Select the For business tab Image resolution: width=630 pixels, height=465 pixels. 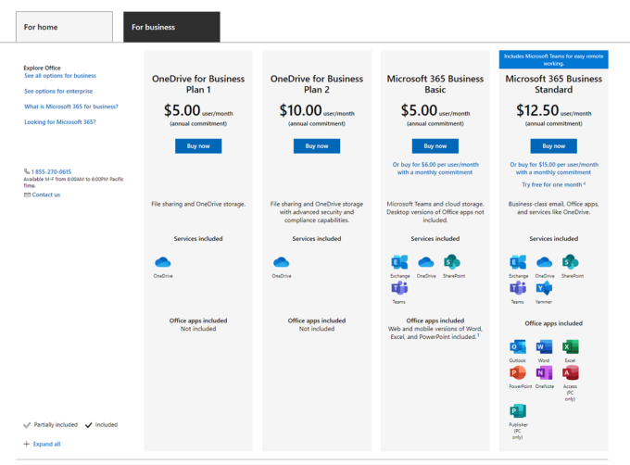coord(171,27)
